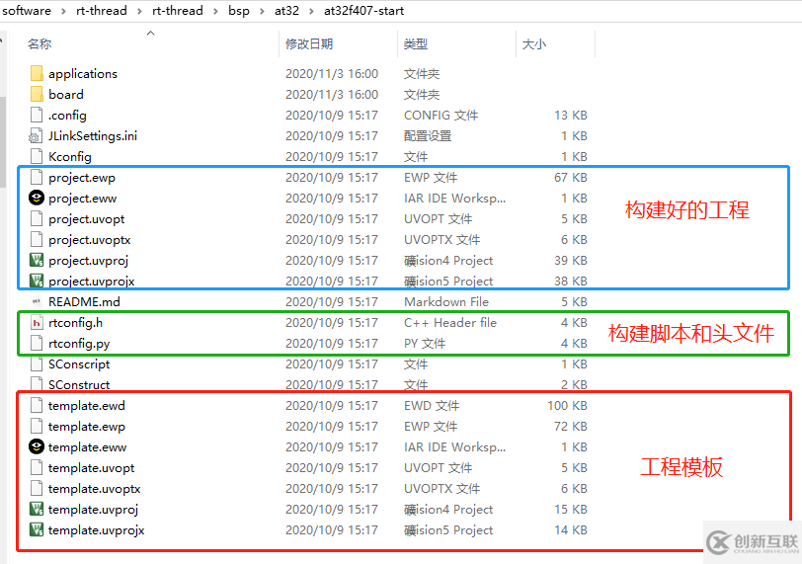Select the file name template.eww
Image resolution: width=802 pixels, height=564 pixels.
[x=87, y=447]
